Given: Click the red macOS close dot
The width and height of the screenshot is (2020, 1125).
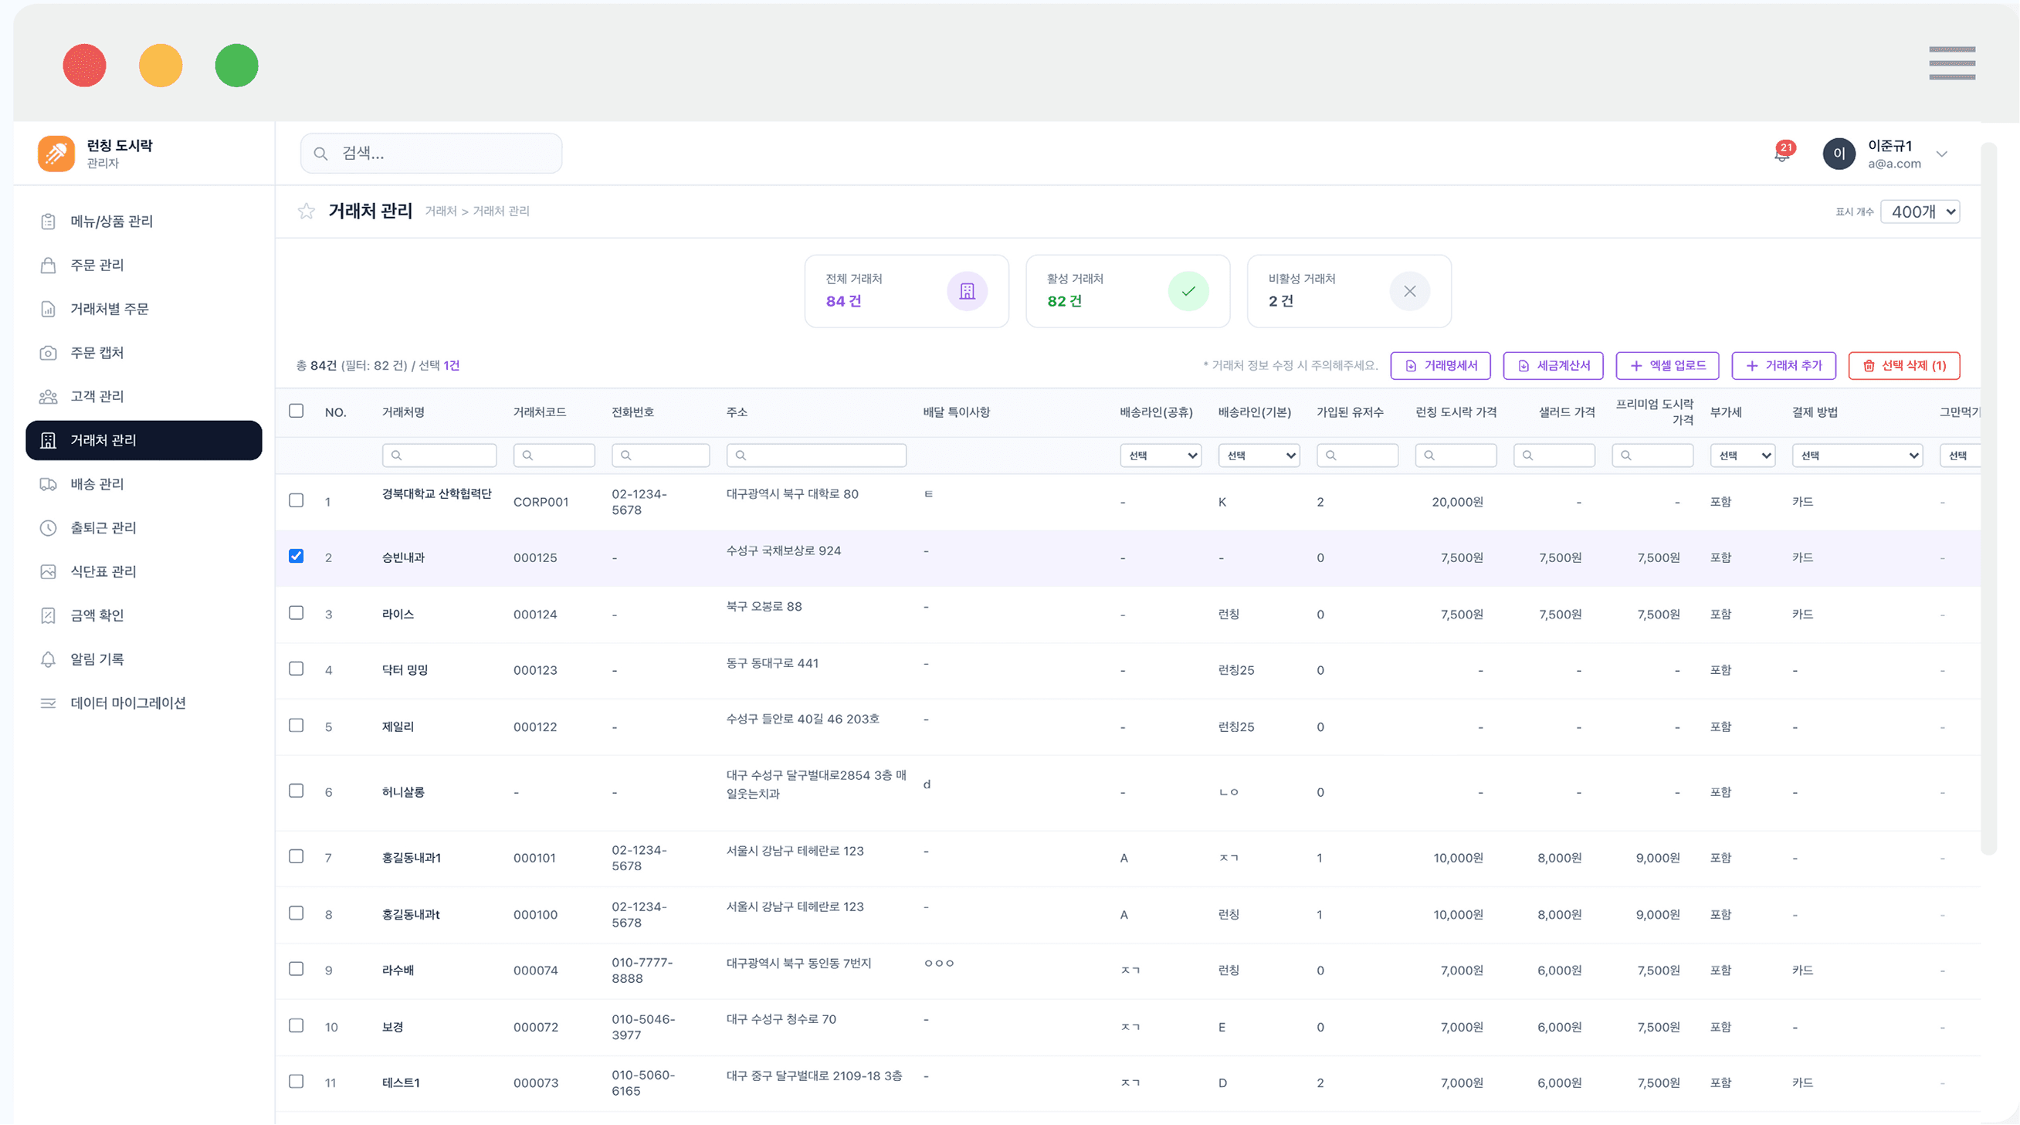Looking at the screenshot, I should click(x=85, y=65).
